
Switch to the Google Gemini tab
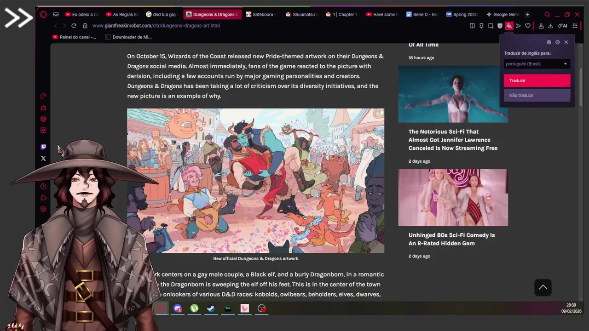pos(502,14)
